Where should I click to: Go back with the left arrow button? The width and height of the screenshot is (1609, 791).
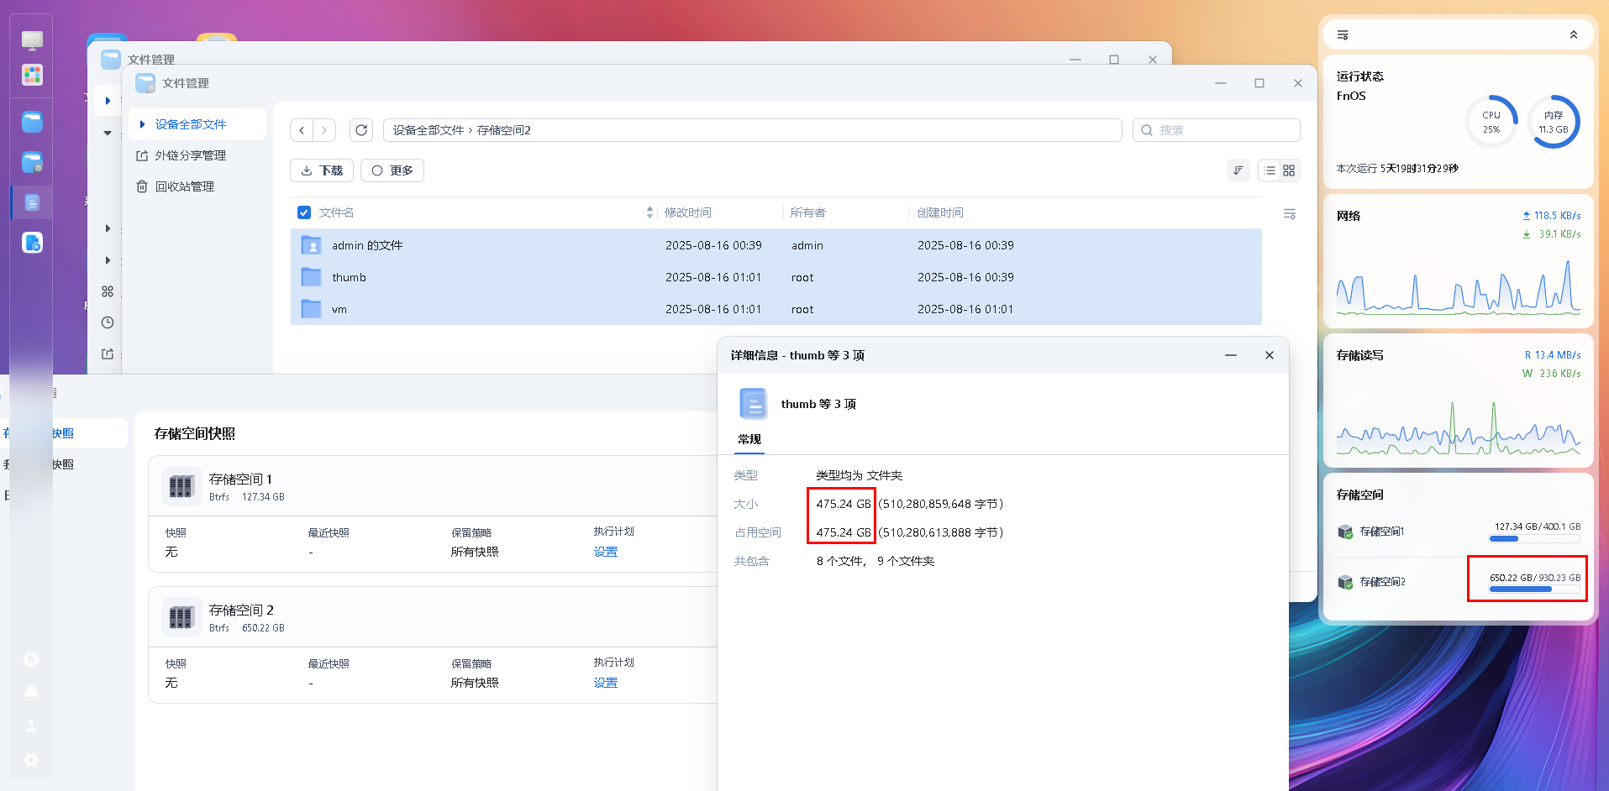[302, 130]
